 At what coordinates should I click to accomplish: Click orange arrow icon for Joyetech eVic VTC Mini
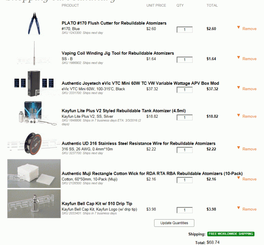point(238,87)
